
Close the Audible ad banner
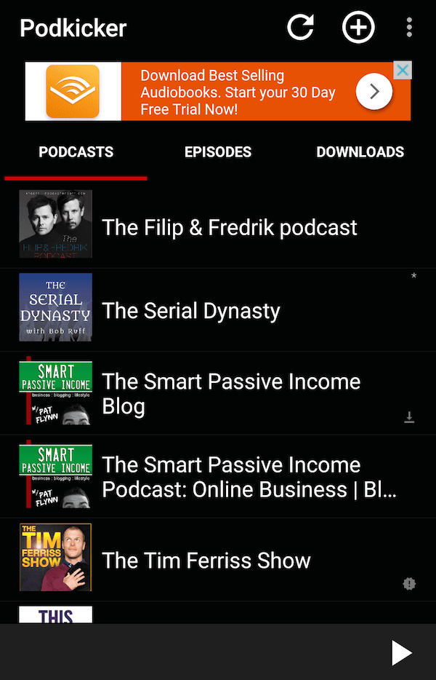403,70
